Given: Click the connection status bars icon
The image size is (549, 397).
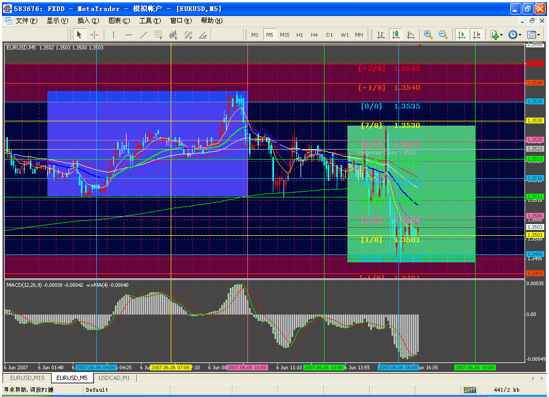Looking at the screenshot, I should pyautogui.click(x=470, y=390).
